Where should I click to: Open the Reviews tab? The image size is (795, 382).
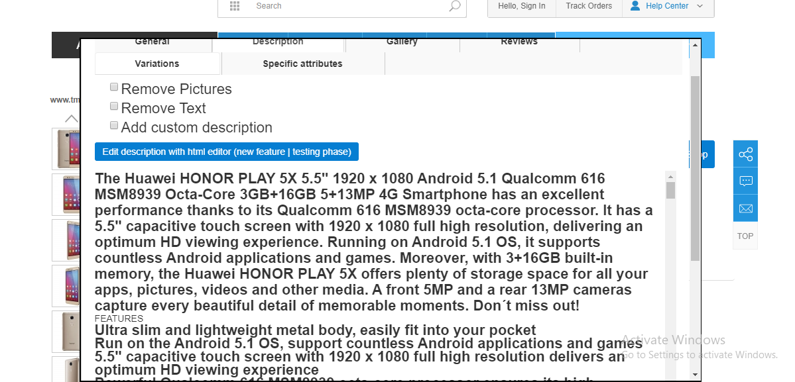pyautogui.click(x=519, y=45)
